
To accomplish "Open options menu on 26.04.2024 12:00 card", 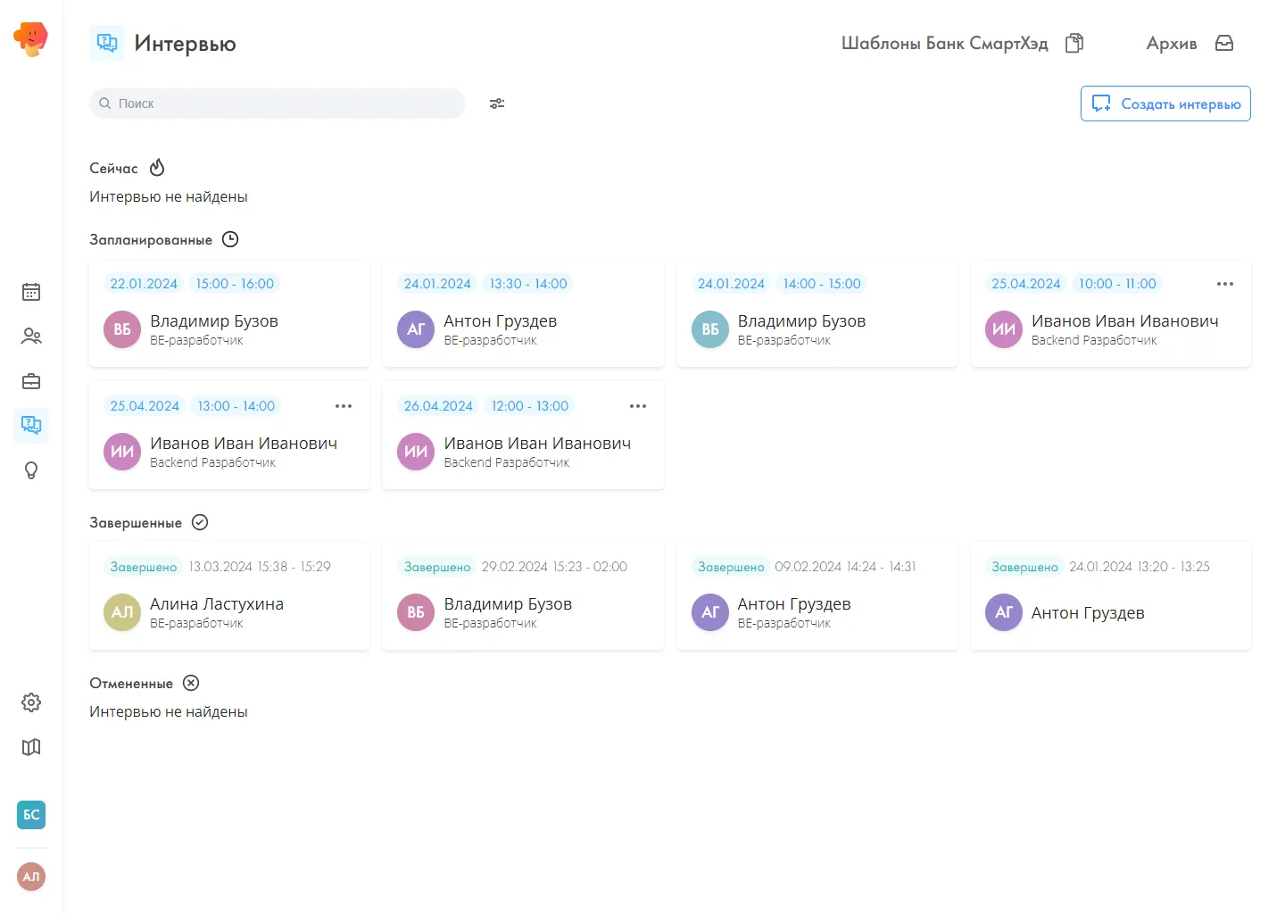I will 638,406.
